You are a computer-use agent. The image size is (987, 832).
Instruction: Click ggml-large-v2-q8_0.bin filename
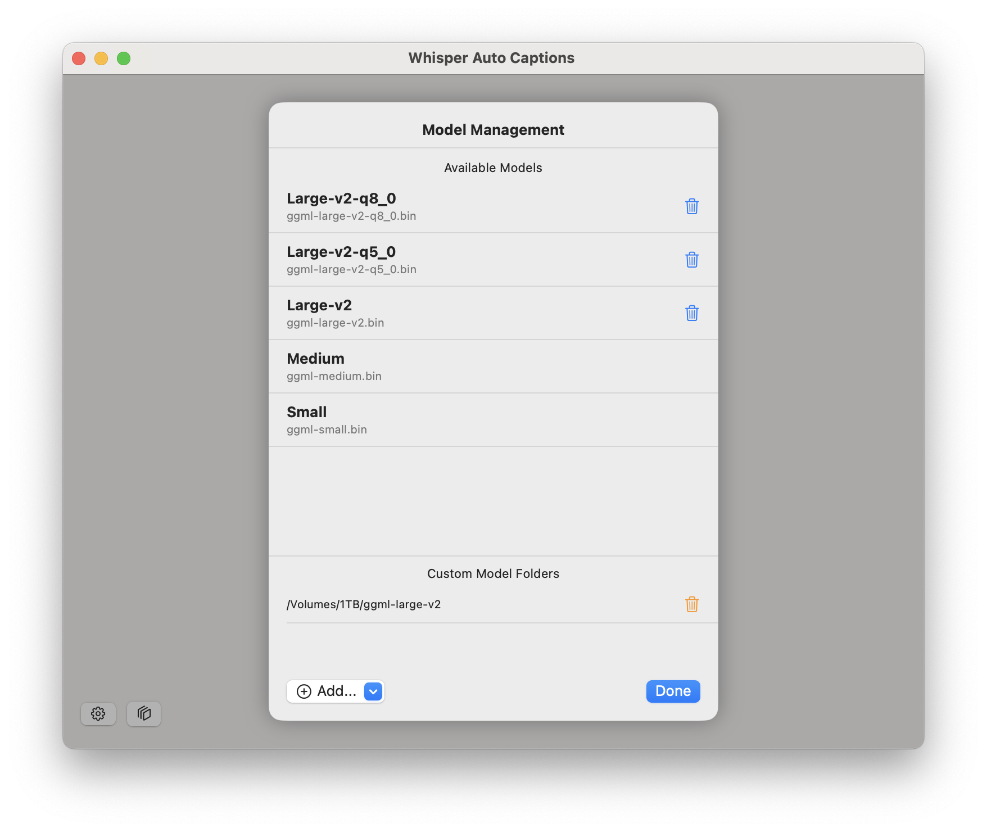coord(351,216)
